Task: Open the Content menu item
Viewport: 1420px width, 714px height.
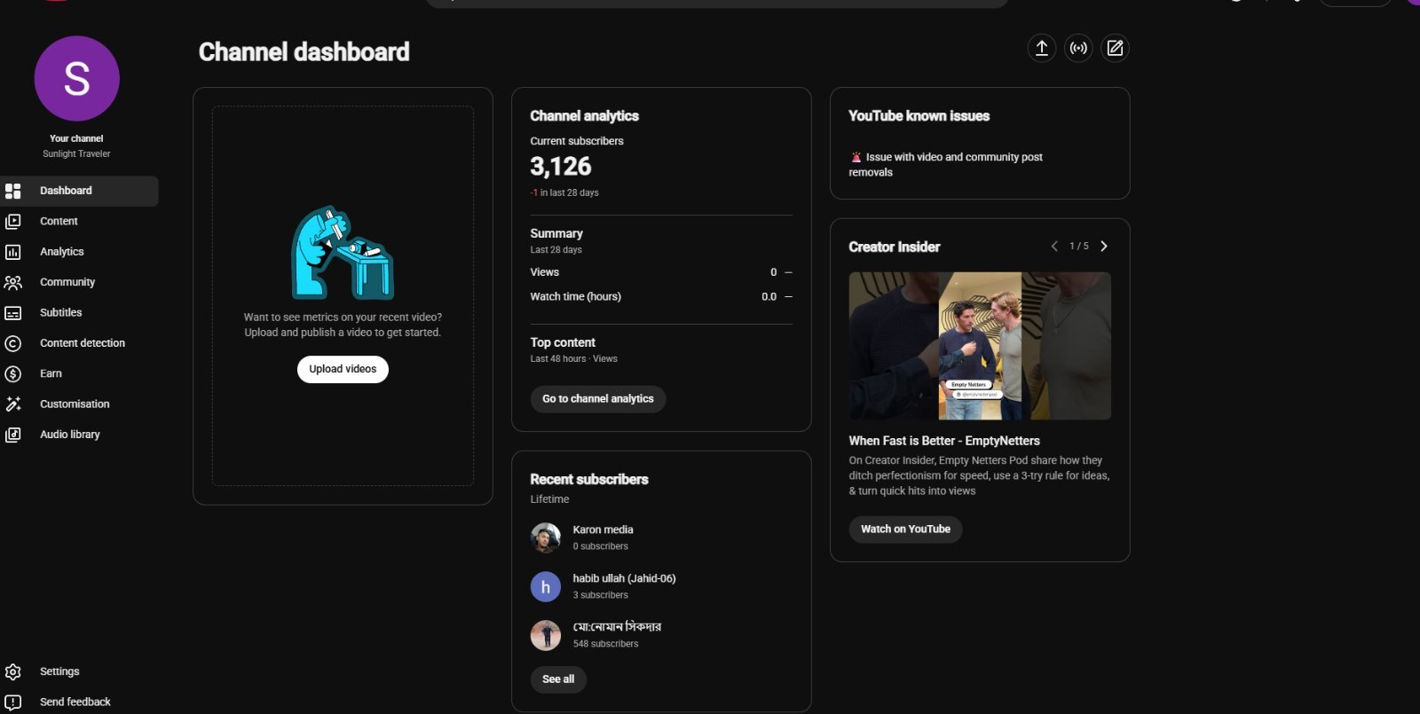Action: (79, 221)
